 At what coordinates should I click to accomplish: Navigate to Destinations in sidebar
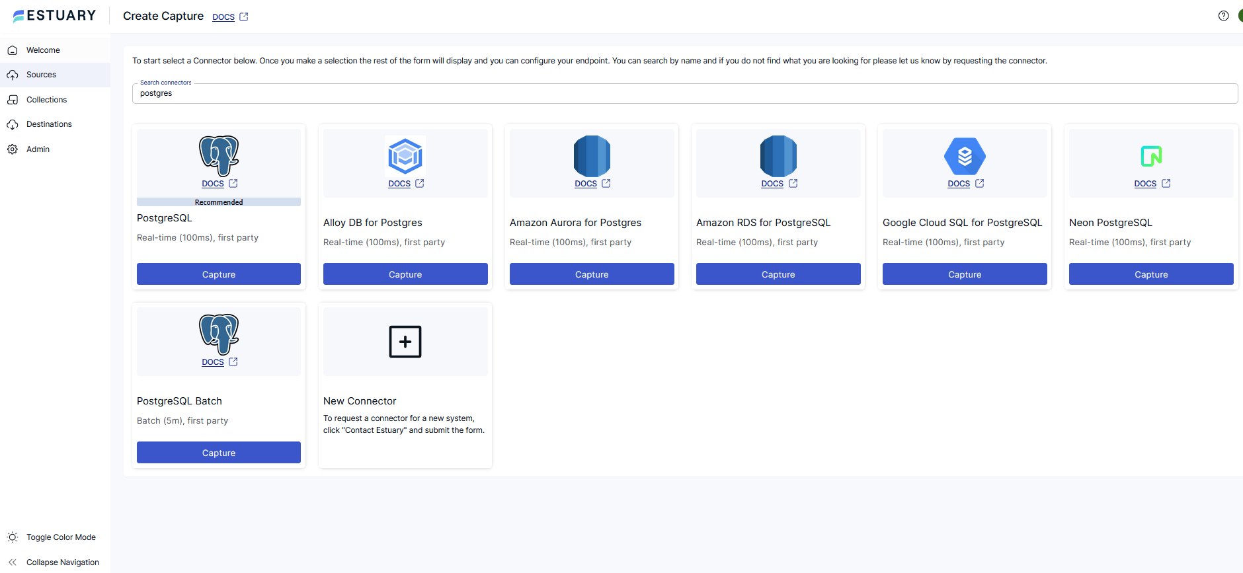pyautogui.click(x=55, y=124)
